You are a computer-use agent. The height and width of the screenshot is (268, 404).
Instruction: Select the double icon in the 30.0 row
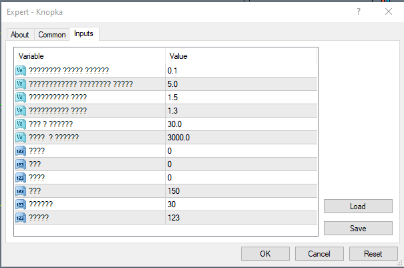click(x=20, y=124)
